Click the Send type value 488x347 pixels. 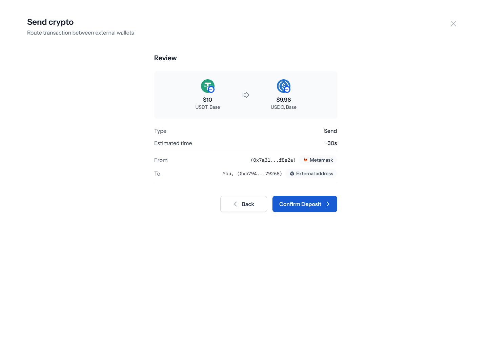[x=330, y=131]
